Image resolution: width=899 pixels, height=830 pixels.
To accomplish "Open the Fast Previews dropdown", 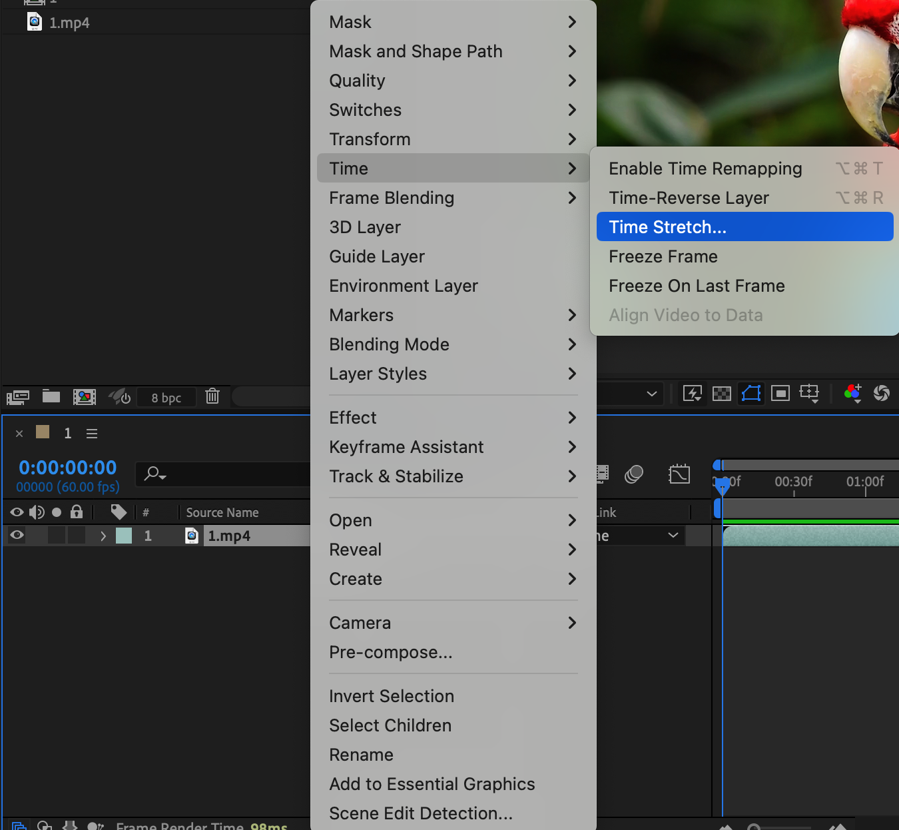I will (693, 394).
